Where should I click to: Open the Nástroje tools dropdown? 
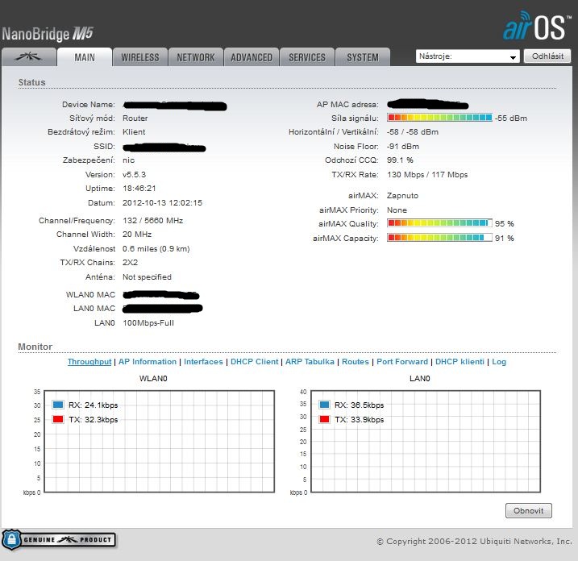[468, 56]
